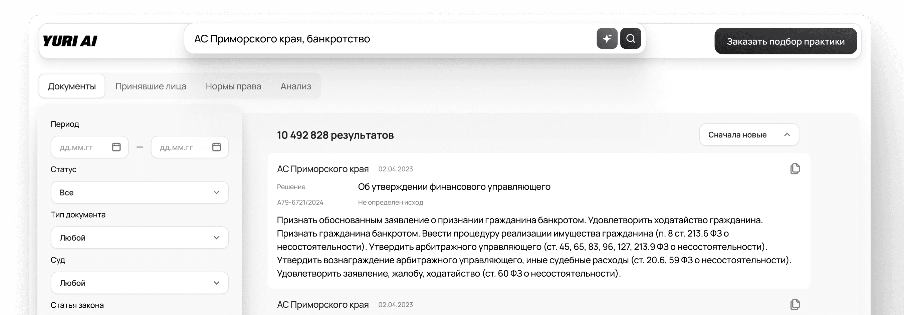Open the start date calendar icon
Image resolution: width=904 pixels, height=315 pixels.
click(116, 147)
